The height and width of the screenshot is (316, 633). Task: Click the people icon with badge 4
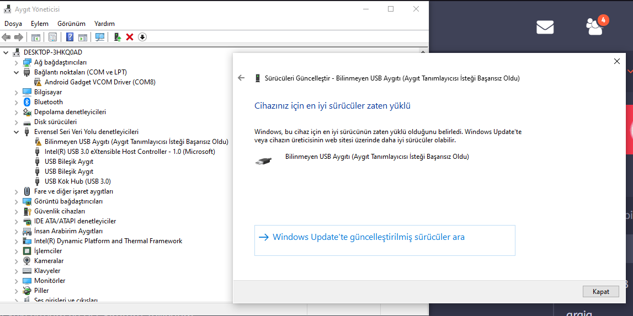pos(594,26)
